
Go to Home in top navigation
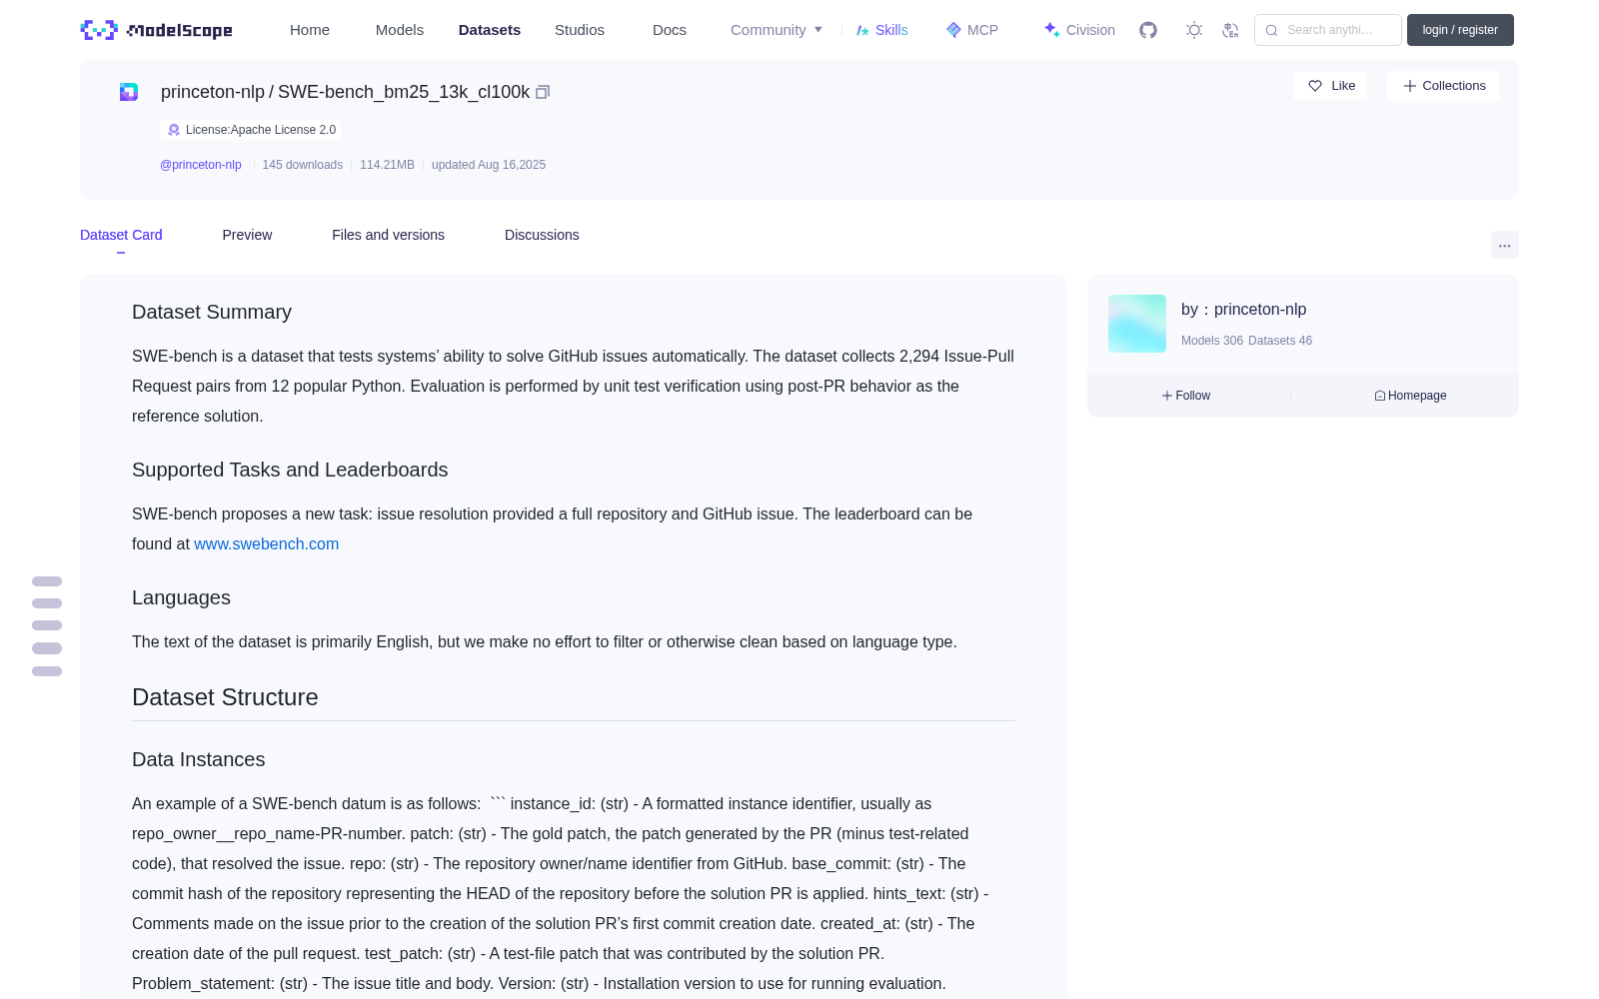(x=310, y=30)
